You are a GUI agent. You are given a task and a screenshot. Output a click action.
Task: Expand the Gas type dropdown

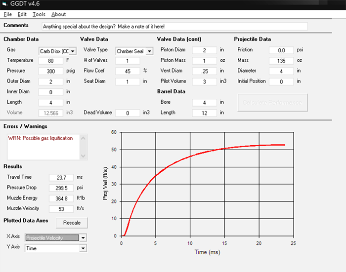(73, 50)
